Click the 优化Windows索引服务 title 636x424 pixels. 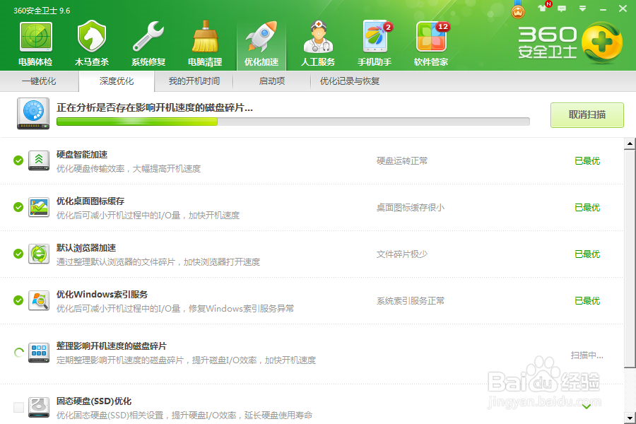(x=102, y=294)
